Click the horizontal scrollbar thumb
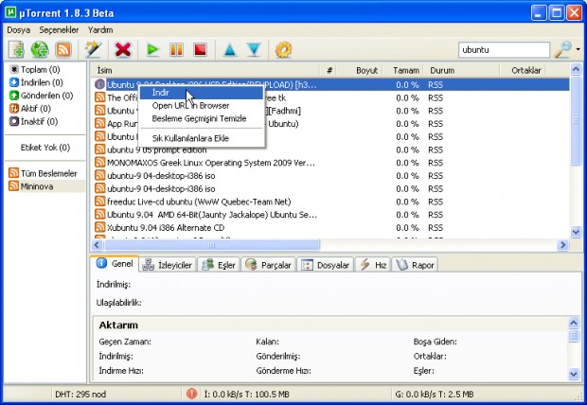Image resolution: width=587 pixels, height=405 pixels. [211, 245]
